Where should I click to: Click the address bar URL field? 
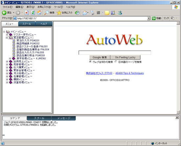80,18
